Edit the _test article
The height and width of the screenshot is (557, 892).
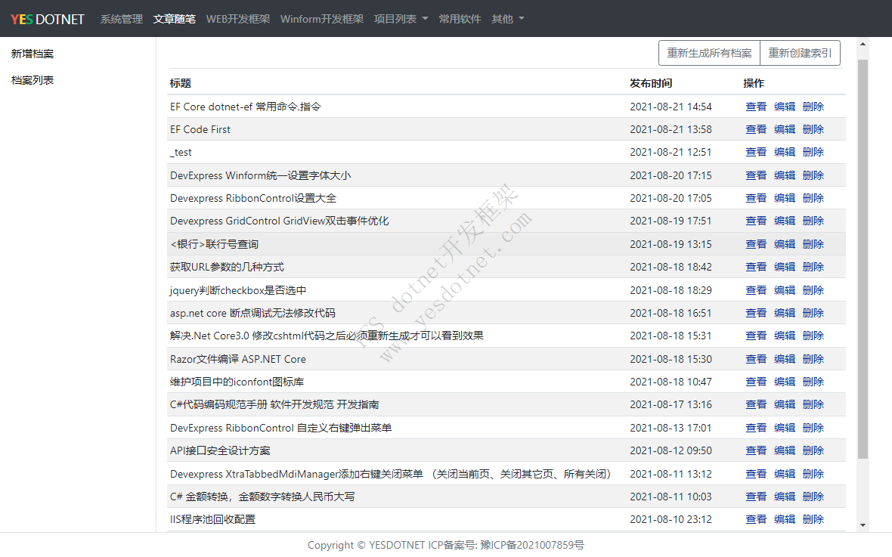(x=785, y=152)
